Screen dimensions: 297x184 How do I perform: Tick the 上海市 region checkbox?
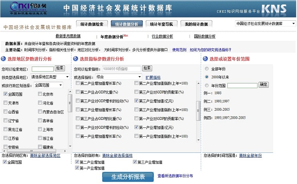[40, 129]
